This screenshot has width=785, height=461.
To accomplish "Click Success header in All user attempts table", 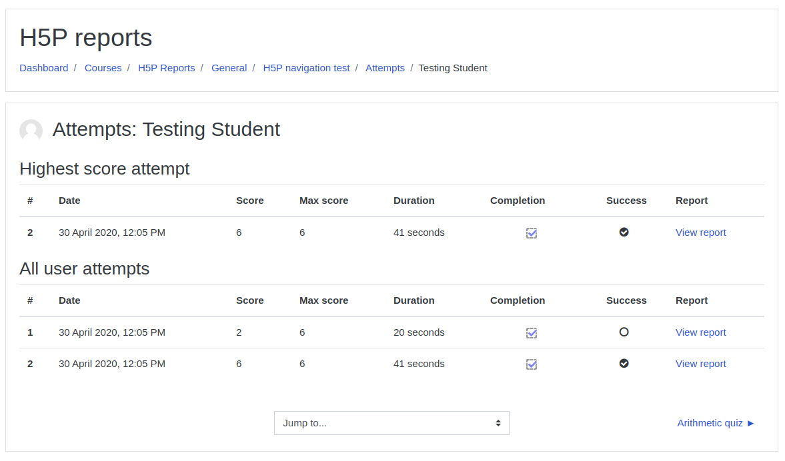I will (626, 300).
